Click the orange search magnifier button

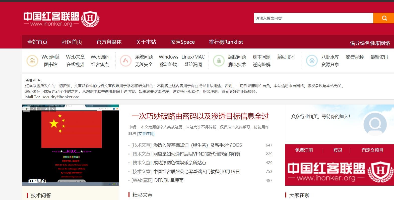pyautogui.click(x=384, y=18)
